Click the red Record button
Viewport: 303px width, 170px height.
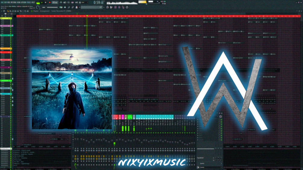(50, 2)
